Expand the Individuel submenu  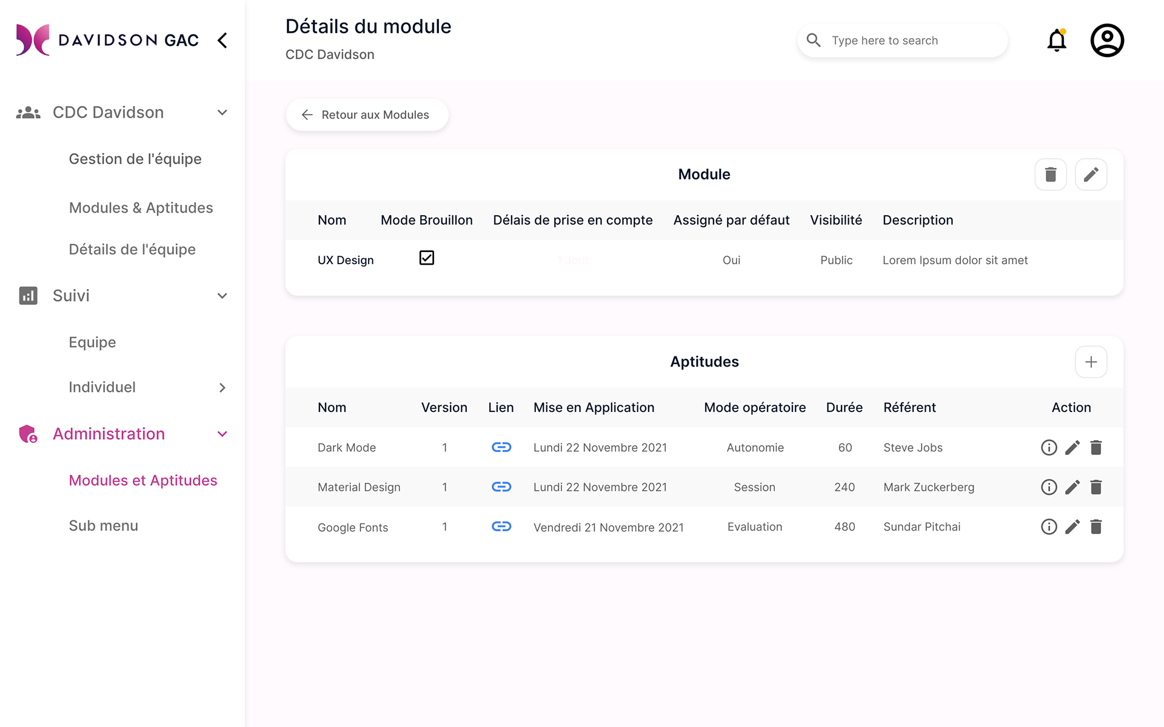click(222, 388)
